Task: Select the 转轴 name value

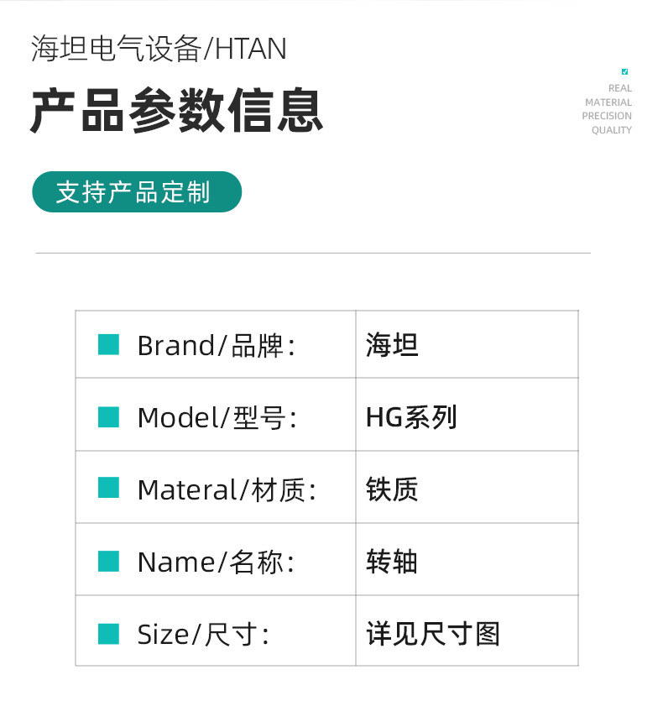Action: point(392,562)
